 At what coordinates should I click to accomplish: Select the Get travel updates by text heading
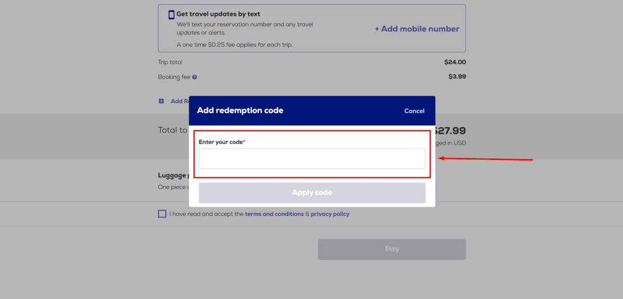tap(218, 14)
